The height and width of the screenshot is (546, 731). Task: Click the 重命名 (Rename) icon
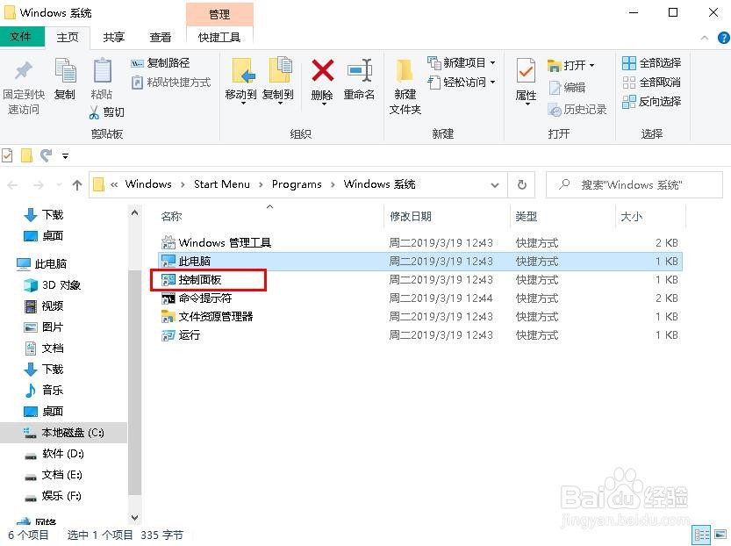coord(359,81)
